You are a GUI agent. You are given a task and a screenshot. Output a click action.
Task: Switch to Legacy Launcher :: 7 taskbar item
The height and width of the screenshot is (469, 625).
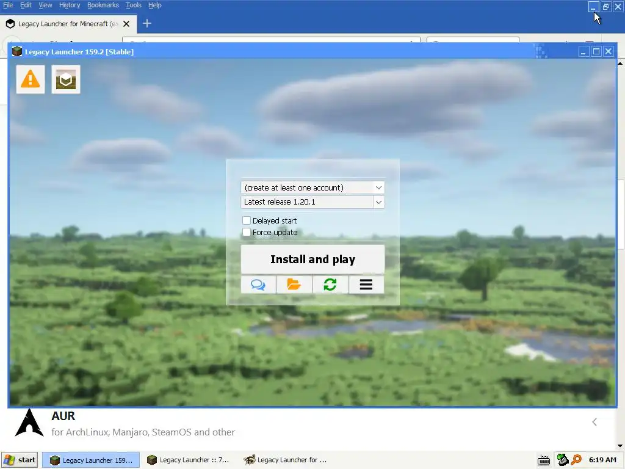click(188, 460)
